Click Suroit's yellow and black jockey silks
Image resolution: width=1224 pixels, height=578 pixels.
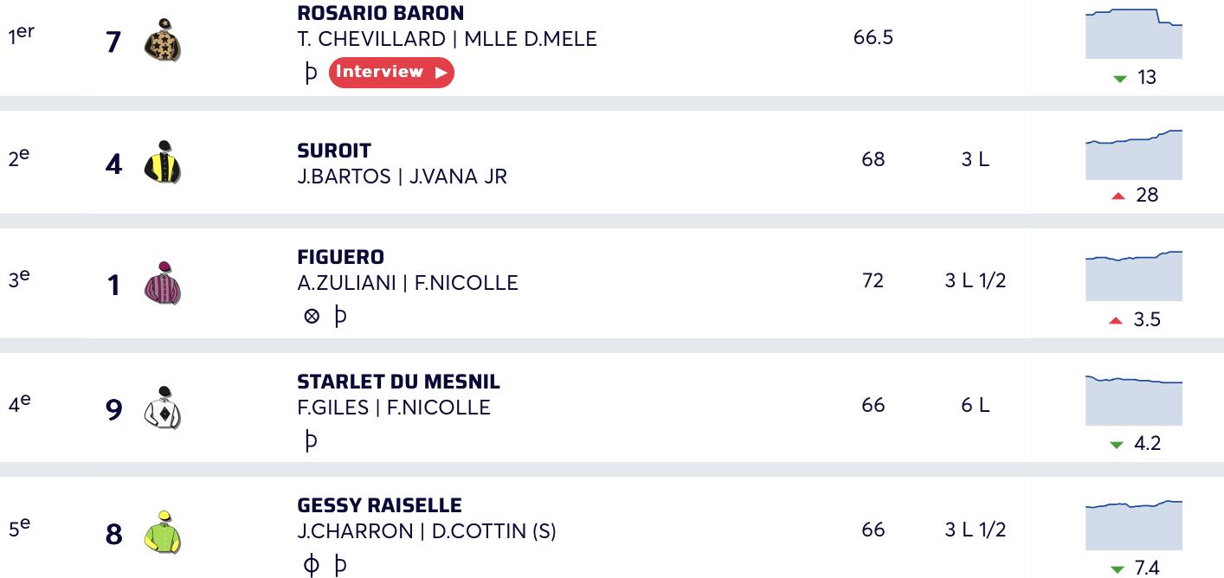point(163,162)
